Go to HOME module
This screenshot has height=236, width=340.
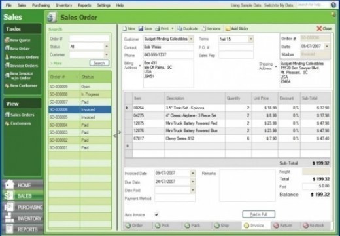(x=23, y=185)
